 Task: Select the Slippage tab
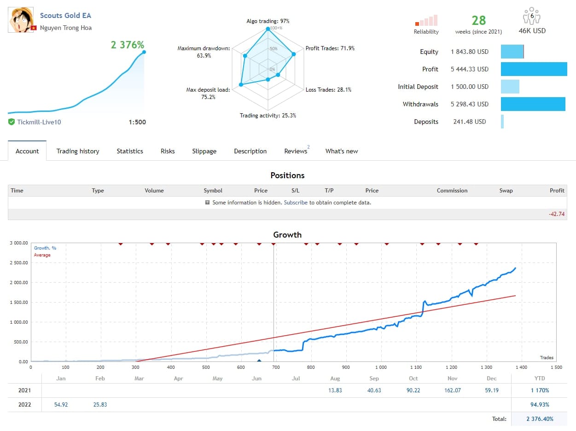tap(204, 151)
